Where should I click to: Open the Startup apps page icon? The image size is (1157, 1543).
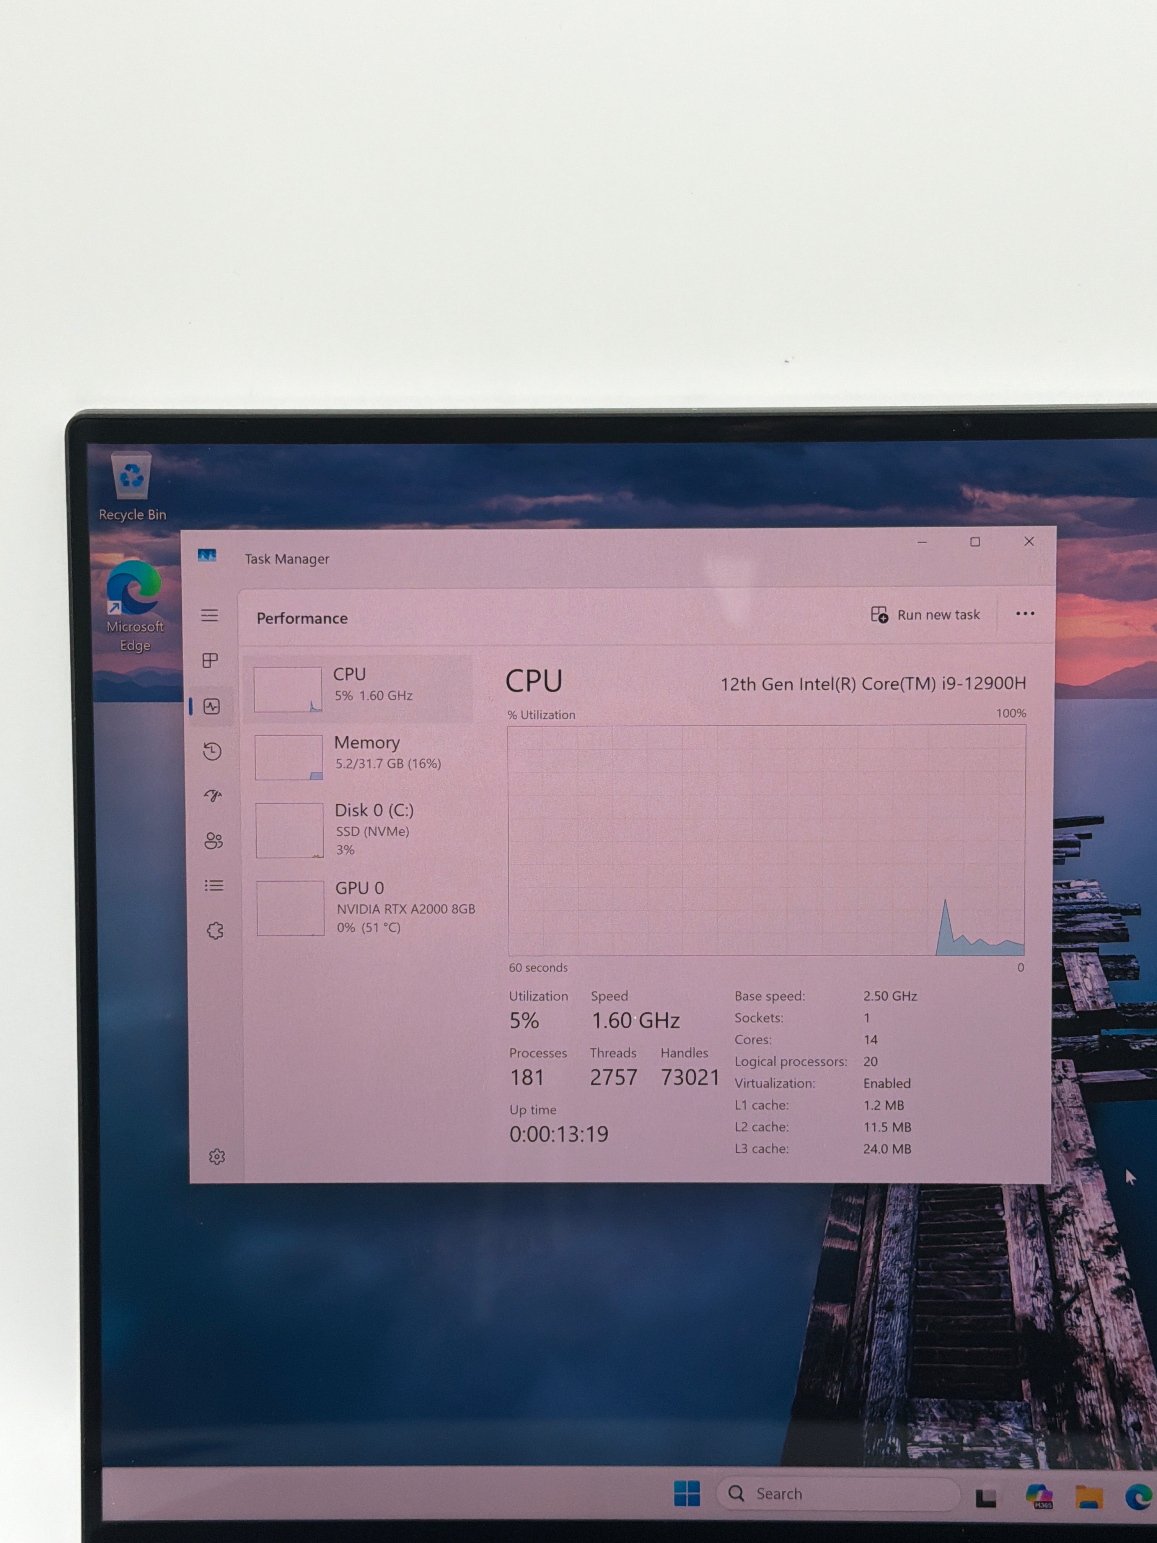point(213,796)
